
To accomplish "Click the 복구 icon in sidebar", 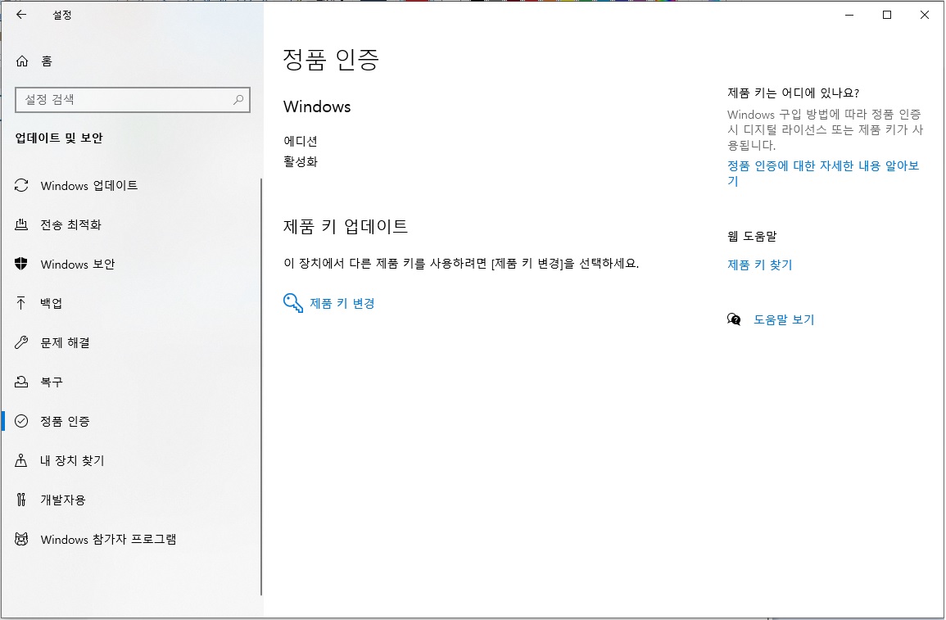I will [21, 381].
